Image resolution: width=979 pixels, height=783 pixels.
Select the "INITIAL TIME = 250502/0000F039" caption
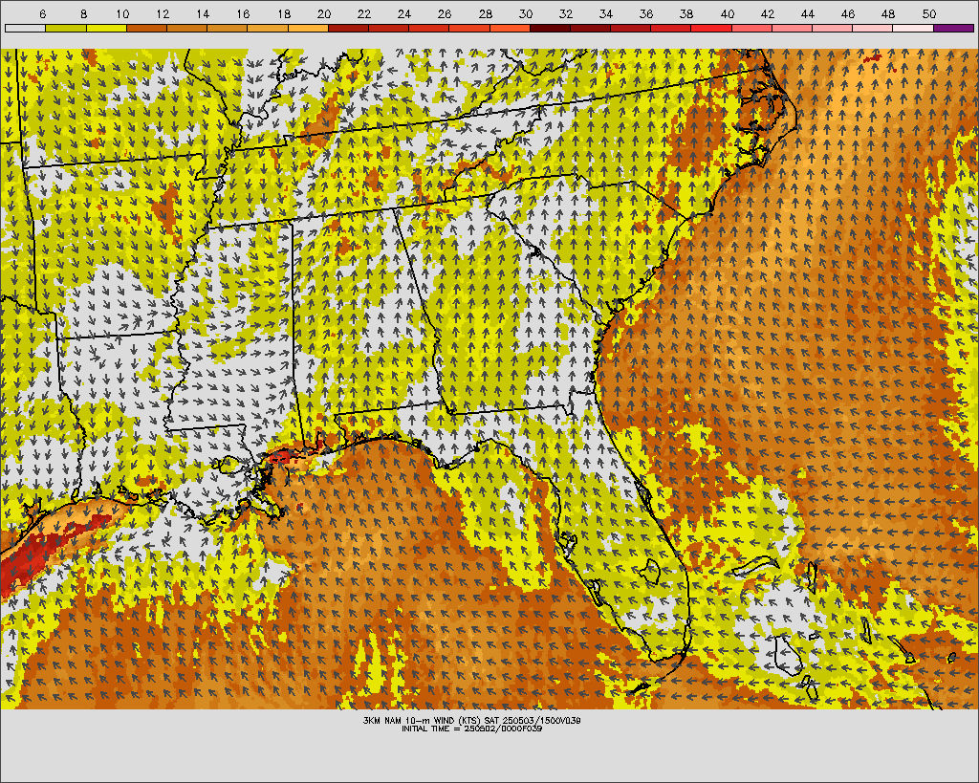coord(472,729)
